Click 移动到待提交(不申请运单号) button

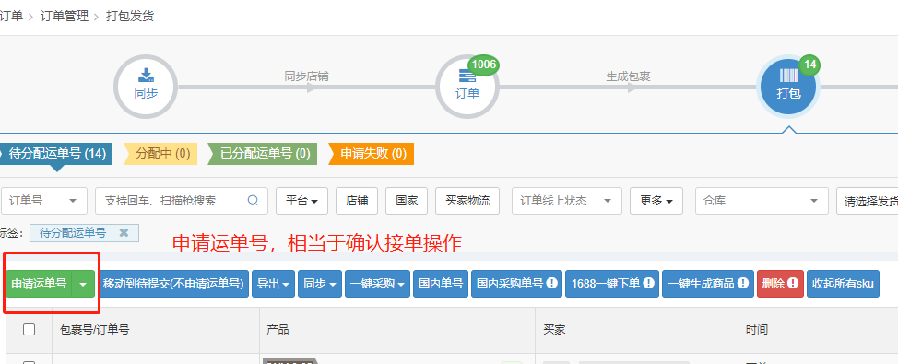(x=173, y=284)
